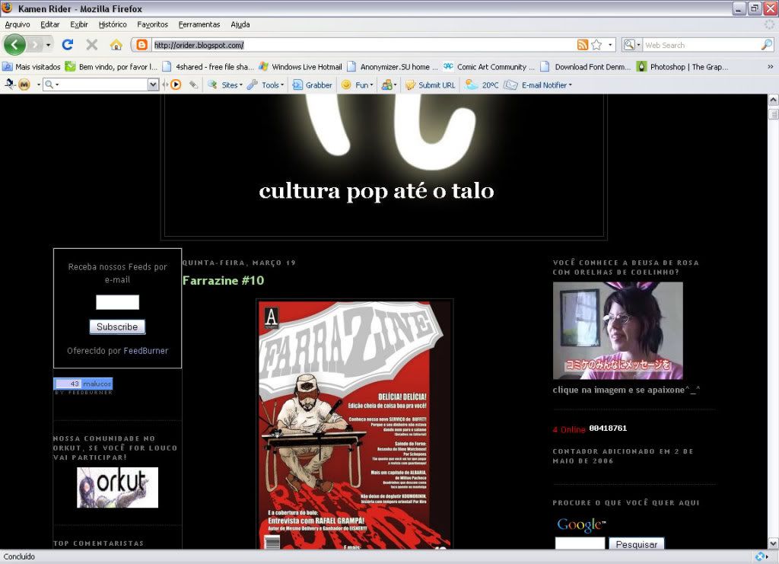Click the magnifier search button in Web Search

[767, 45]
